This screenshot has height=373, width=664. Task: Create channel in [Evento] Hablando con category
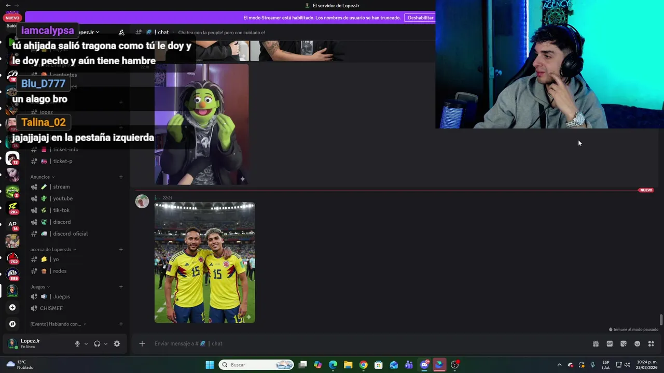coord(121,324)
